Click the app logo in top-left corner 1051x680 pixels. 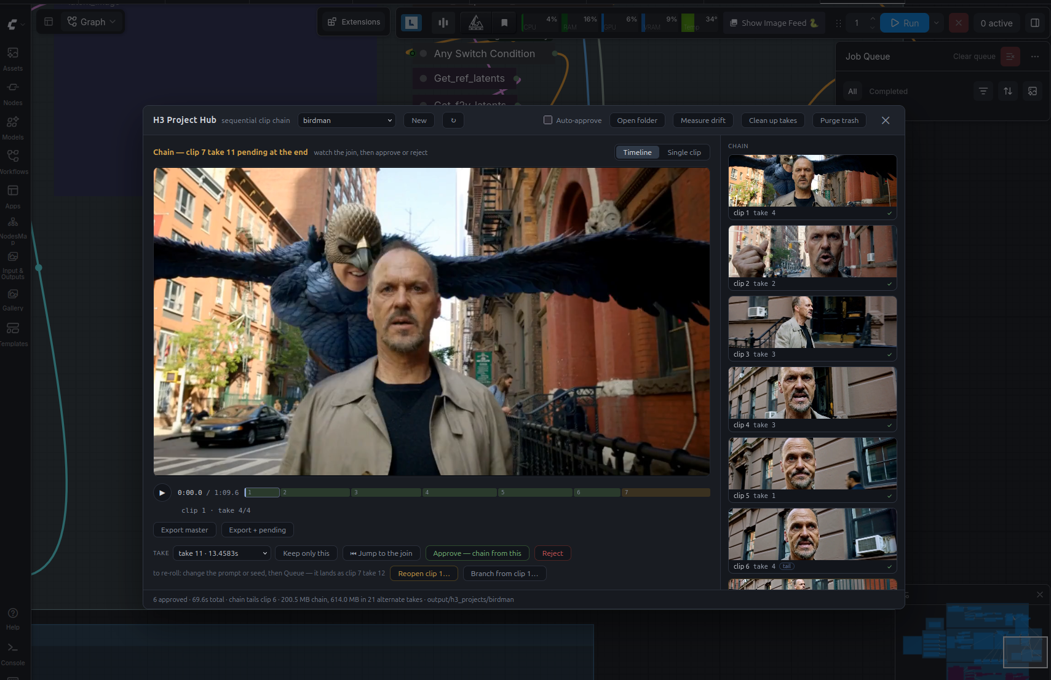point(12,24)
